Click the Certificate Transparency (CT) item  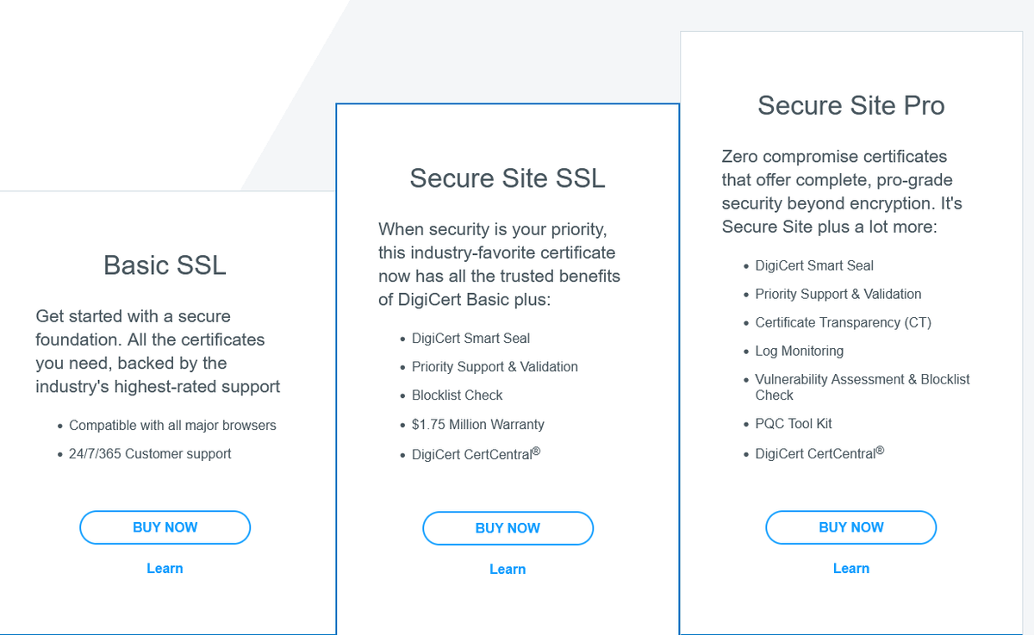[x=843, y=322]
